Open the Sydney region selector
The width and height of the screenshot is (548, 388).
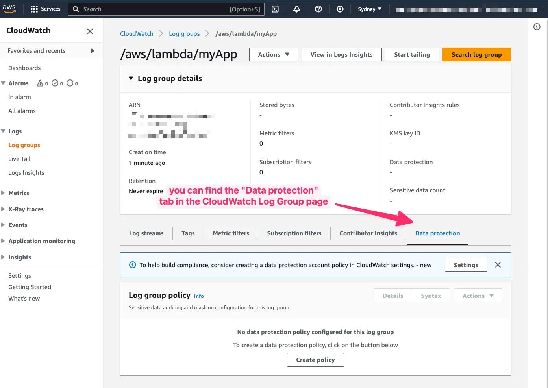coord(369,9)
